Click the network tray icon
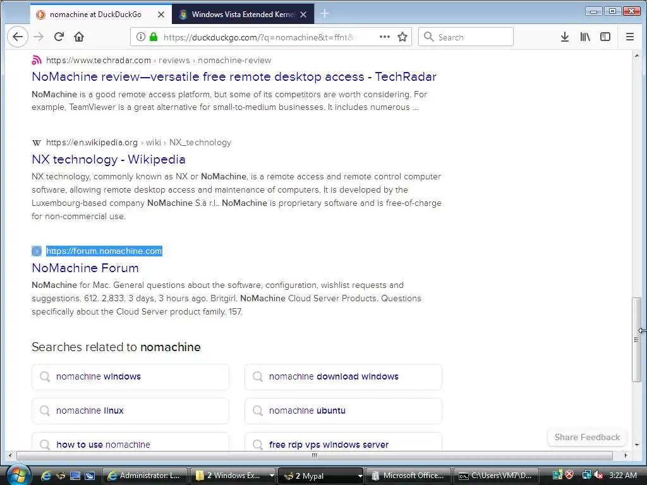Viewport: 647px width, 485px height. (586, 475)
